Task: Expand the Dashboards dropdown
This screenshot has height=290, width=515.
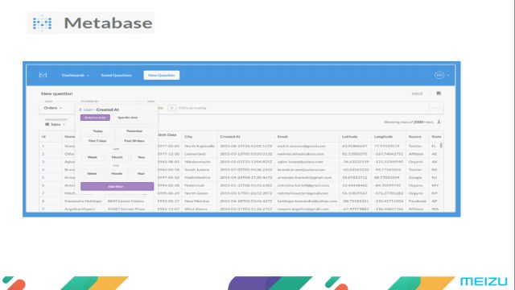Action: tap(75, 75)
